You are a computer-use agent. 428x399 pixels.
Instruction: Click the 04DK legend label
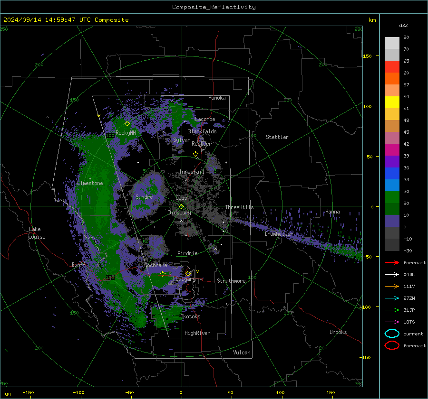click(409, 275)
